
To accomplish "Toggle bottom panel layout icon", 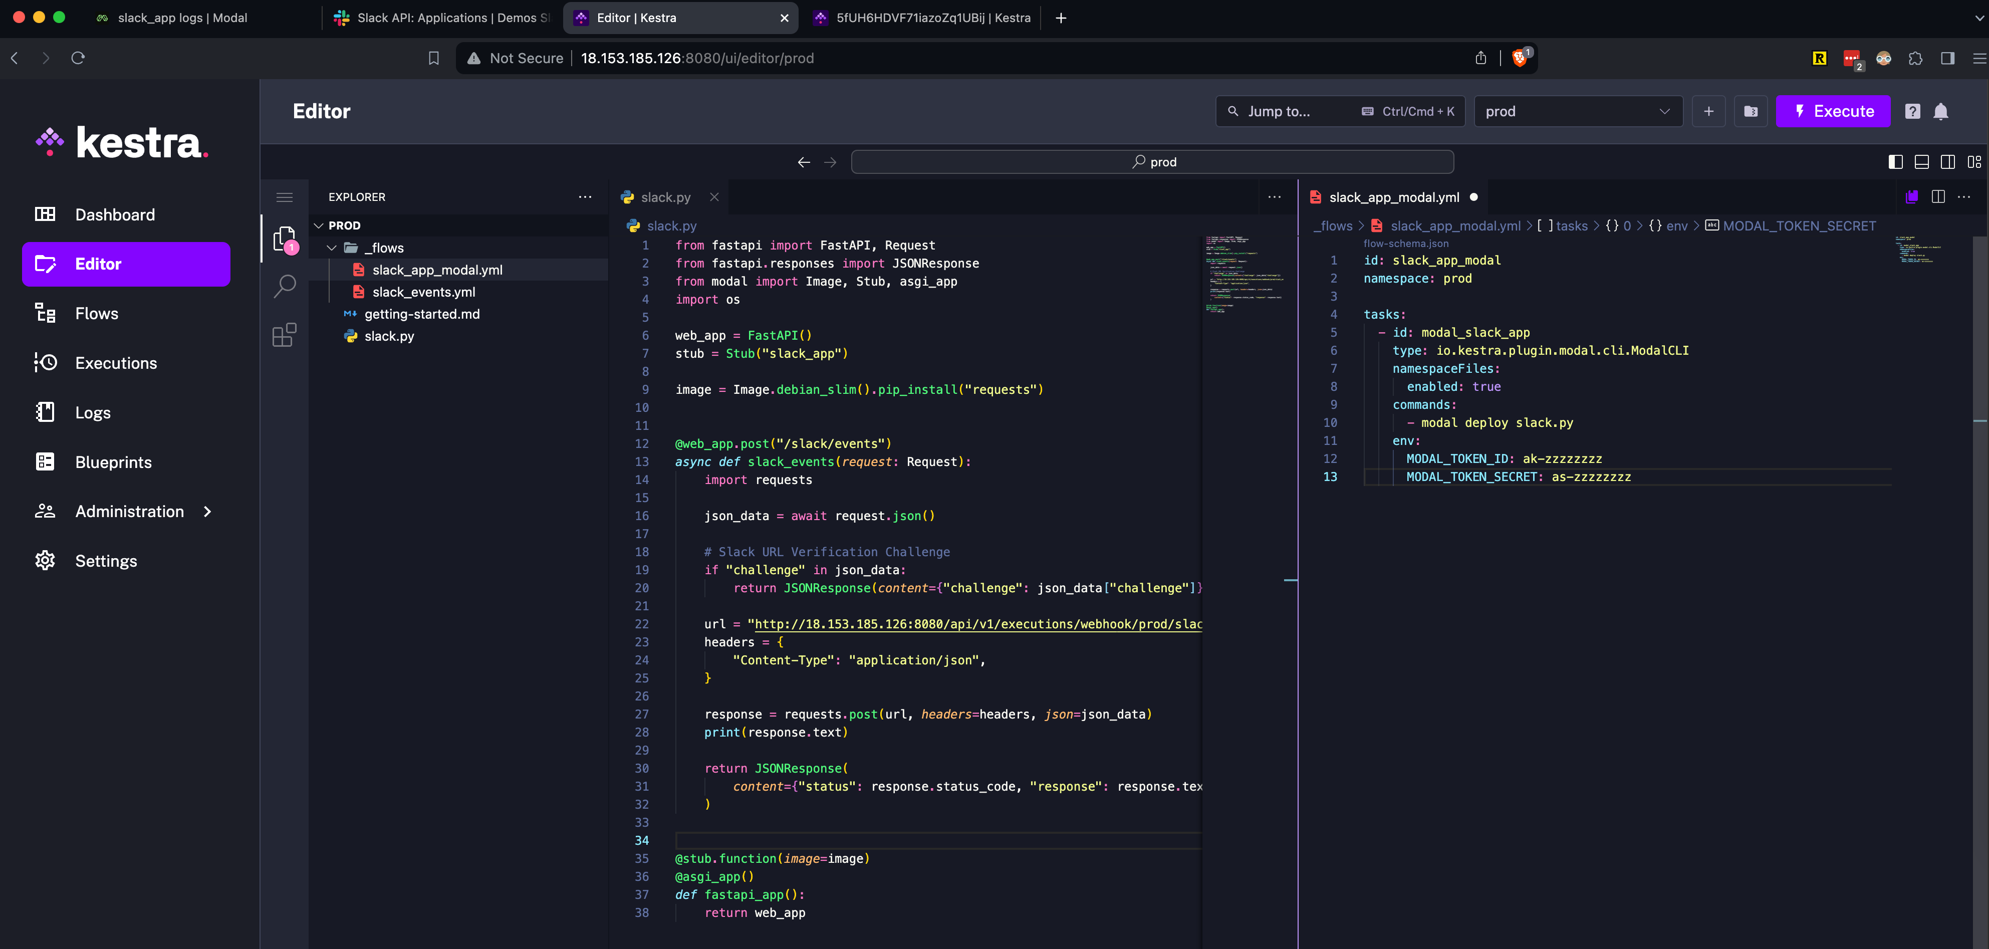I will 1922,161.
